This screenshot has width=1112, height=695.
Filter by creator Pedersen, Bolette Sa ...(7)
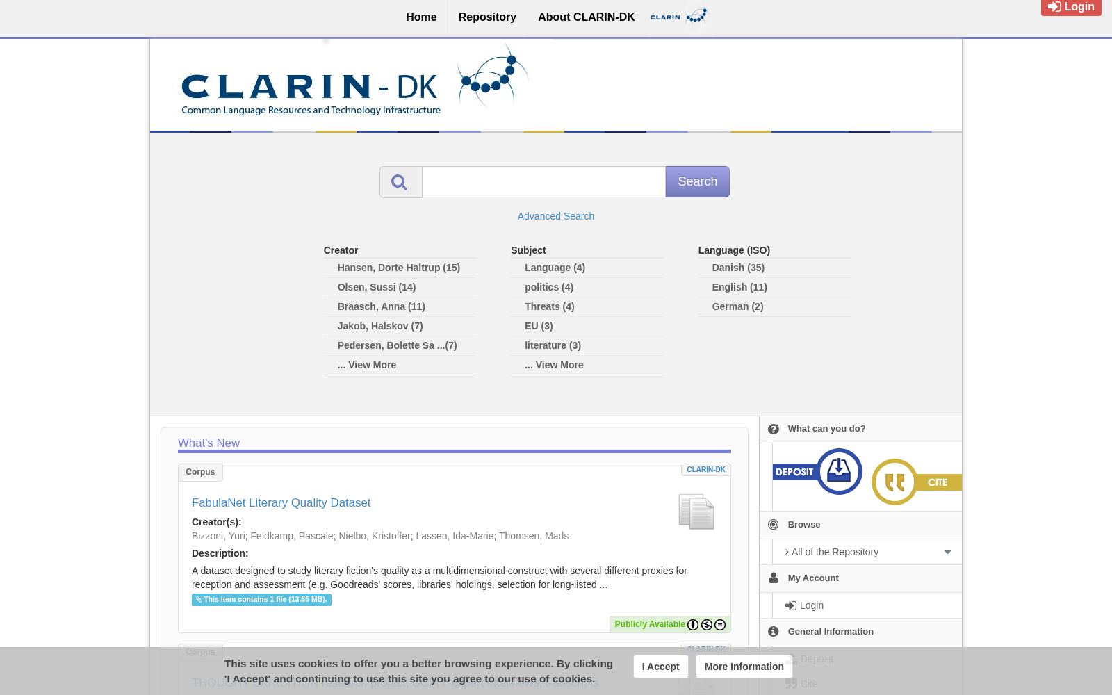click(x=398, y=345)
